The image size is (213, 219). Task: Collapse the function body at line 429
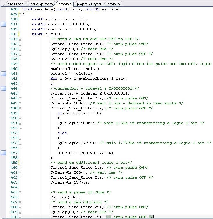tap(20, 14)
